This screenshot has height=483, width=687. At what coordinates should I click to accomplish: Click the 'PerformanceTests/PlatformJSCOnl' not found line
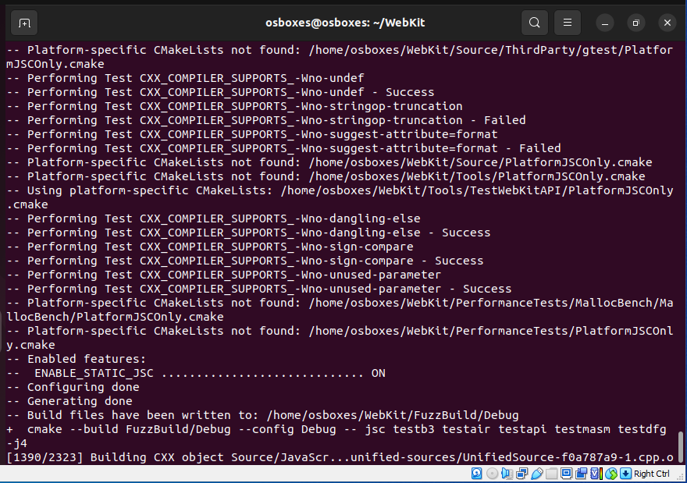[340, 338]
